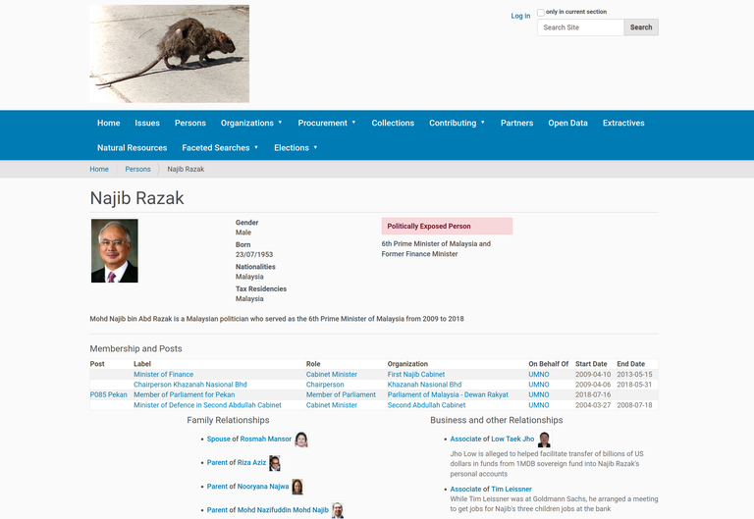Click the Log in link
The image size is (754, 519).
[x=520, y=16]
